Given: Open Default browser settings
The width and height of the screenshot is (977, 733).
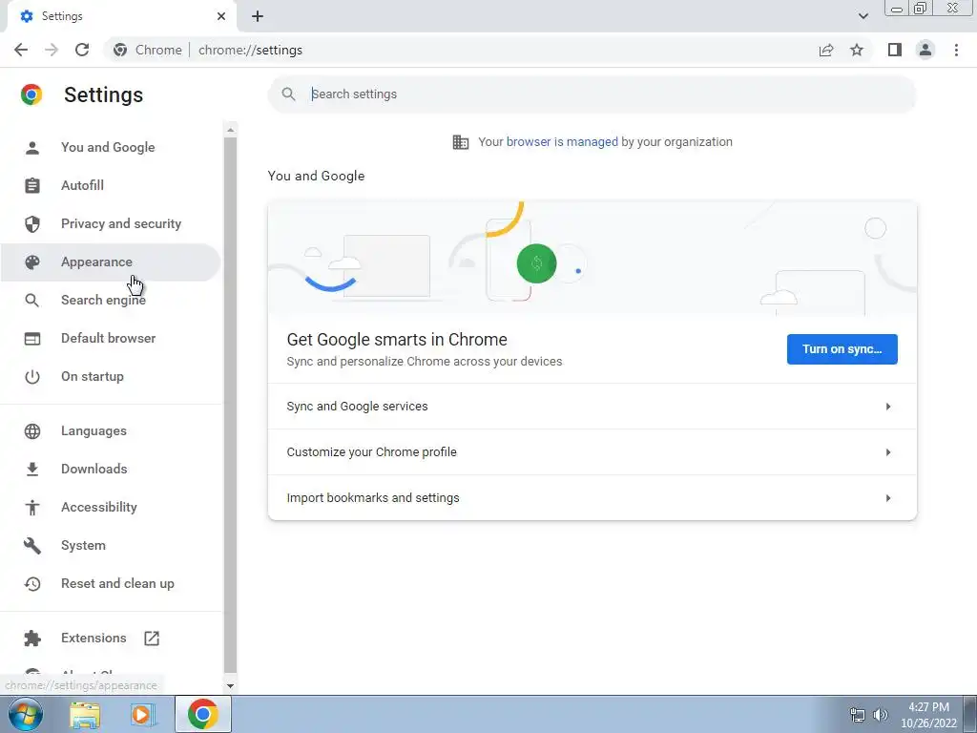Looking at the screenshot, I should (x=109, y=338).
